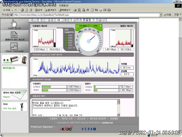Open Favorites (즐겨찾기) toolbar button
This screenshot has width=182, height=137.
(x=50, y=10)
